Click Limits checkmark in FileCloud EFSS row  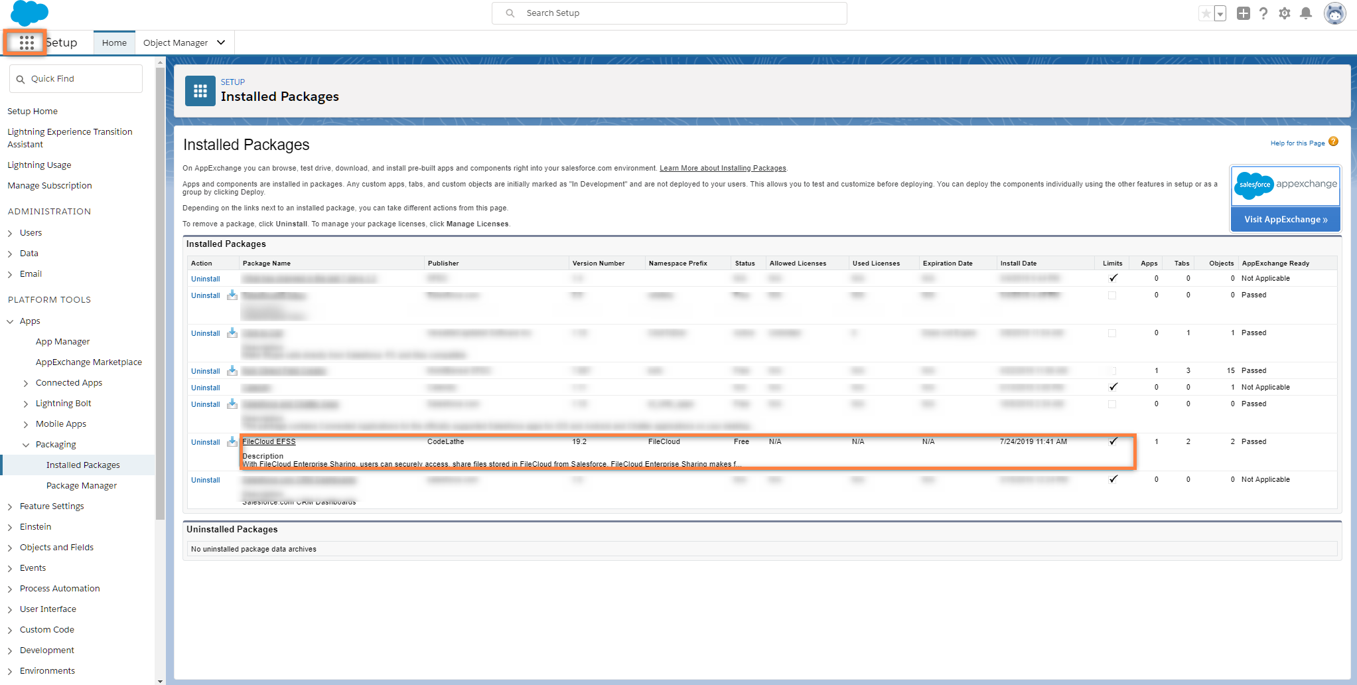(1113, 441)
